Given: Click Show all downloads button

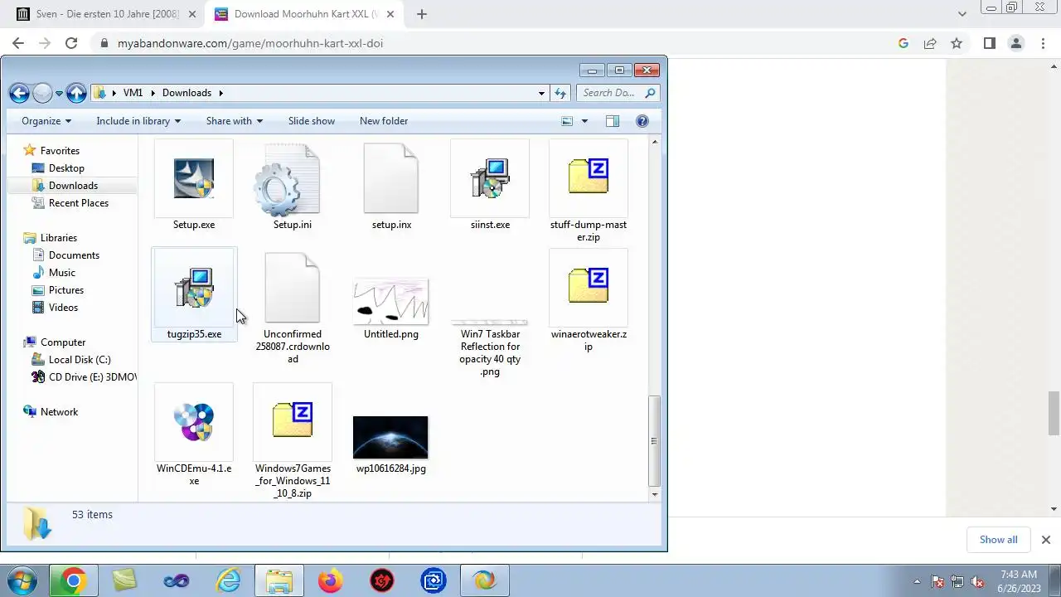Looking at the screenshot, I should [x=998, y=539].
